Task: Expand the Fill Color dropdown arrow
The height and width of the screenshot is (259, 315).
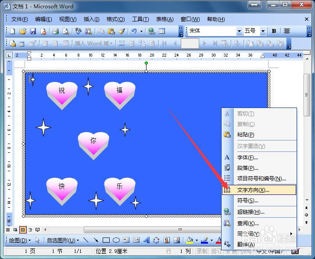Action: click(197, 240)
